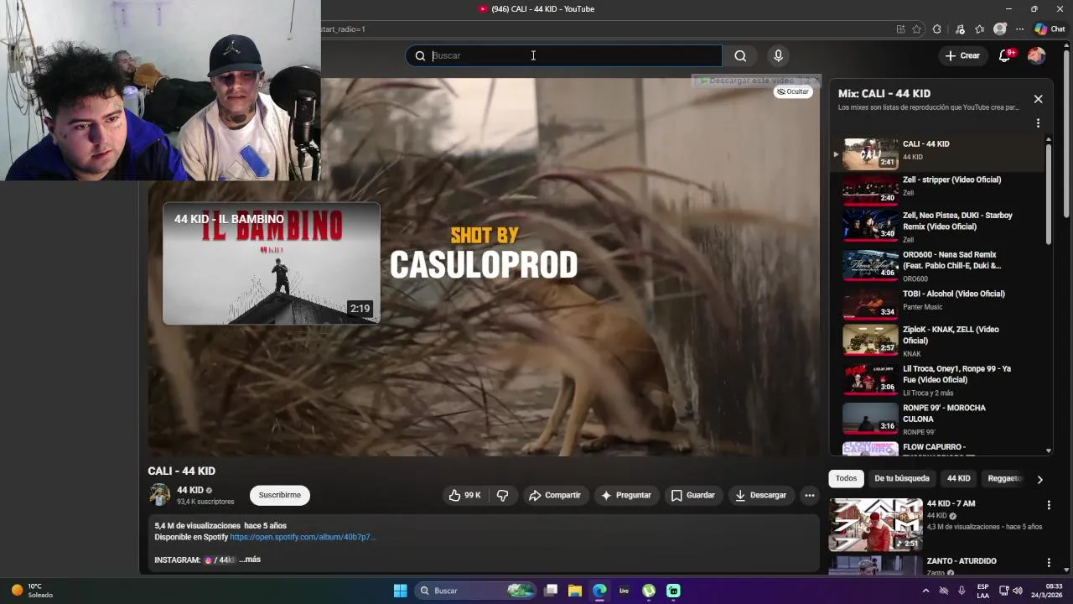This screenshot has height=604, width=1073.
Task: Open Edge favorites list icon
Action: (x=979, y=29)
